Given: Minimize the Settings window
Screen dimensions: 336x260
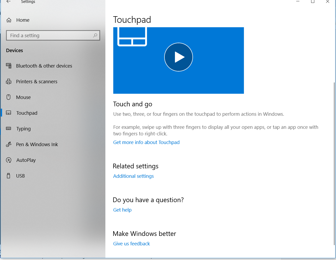Looking at the screenshot, I should click(x=298, y=2).
